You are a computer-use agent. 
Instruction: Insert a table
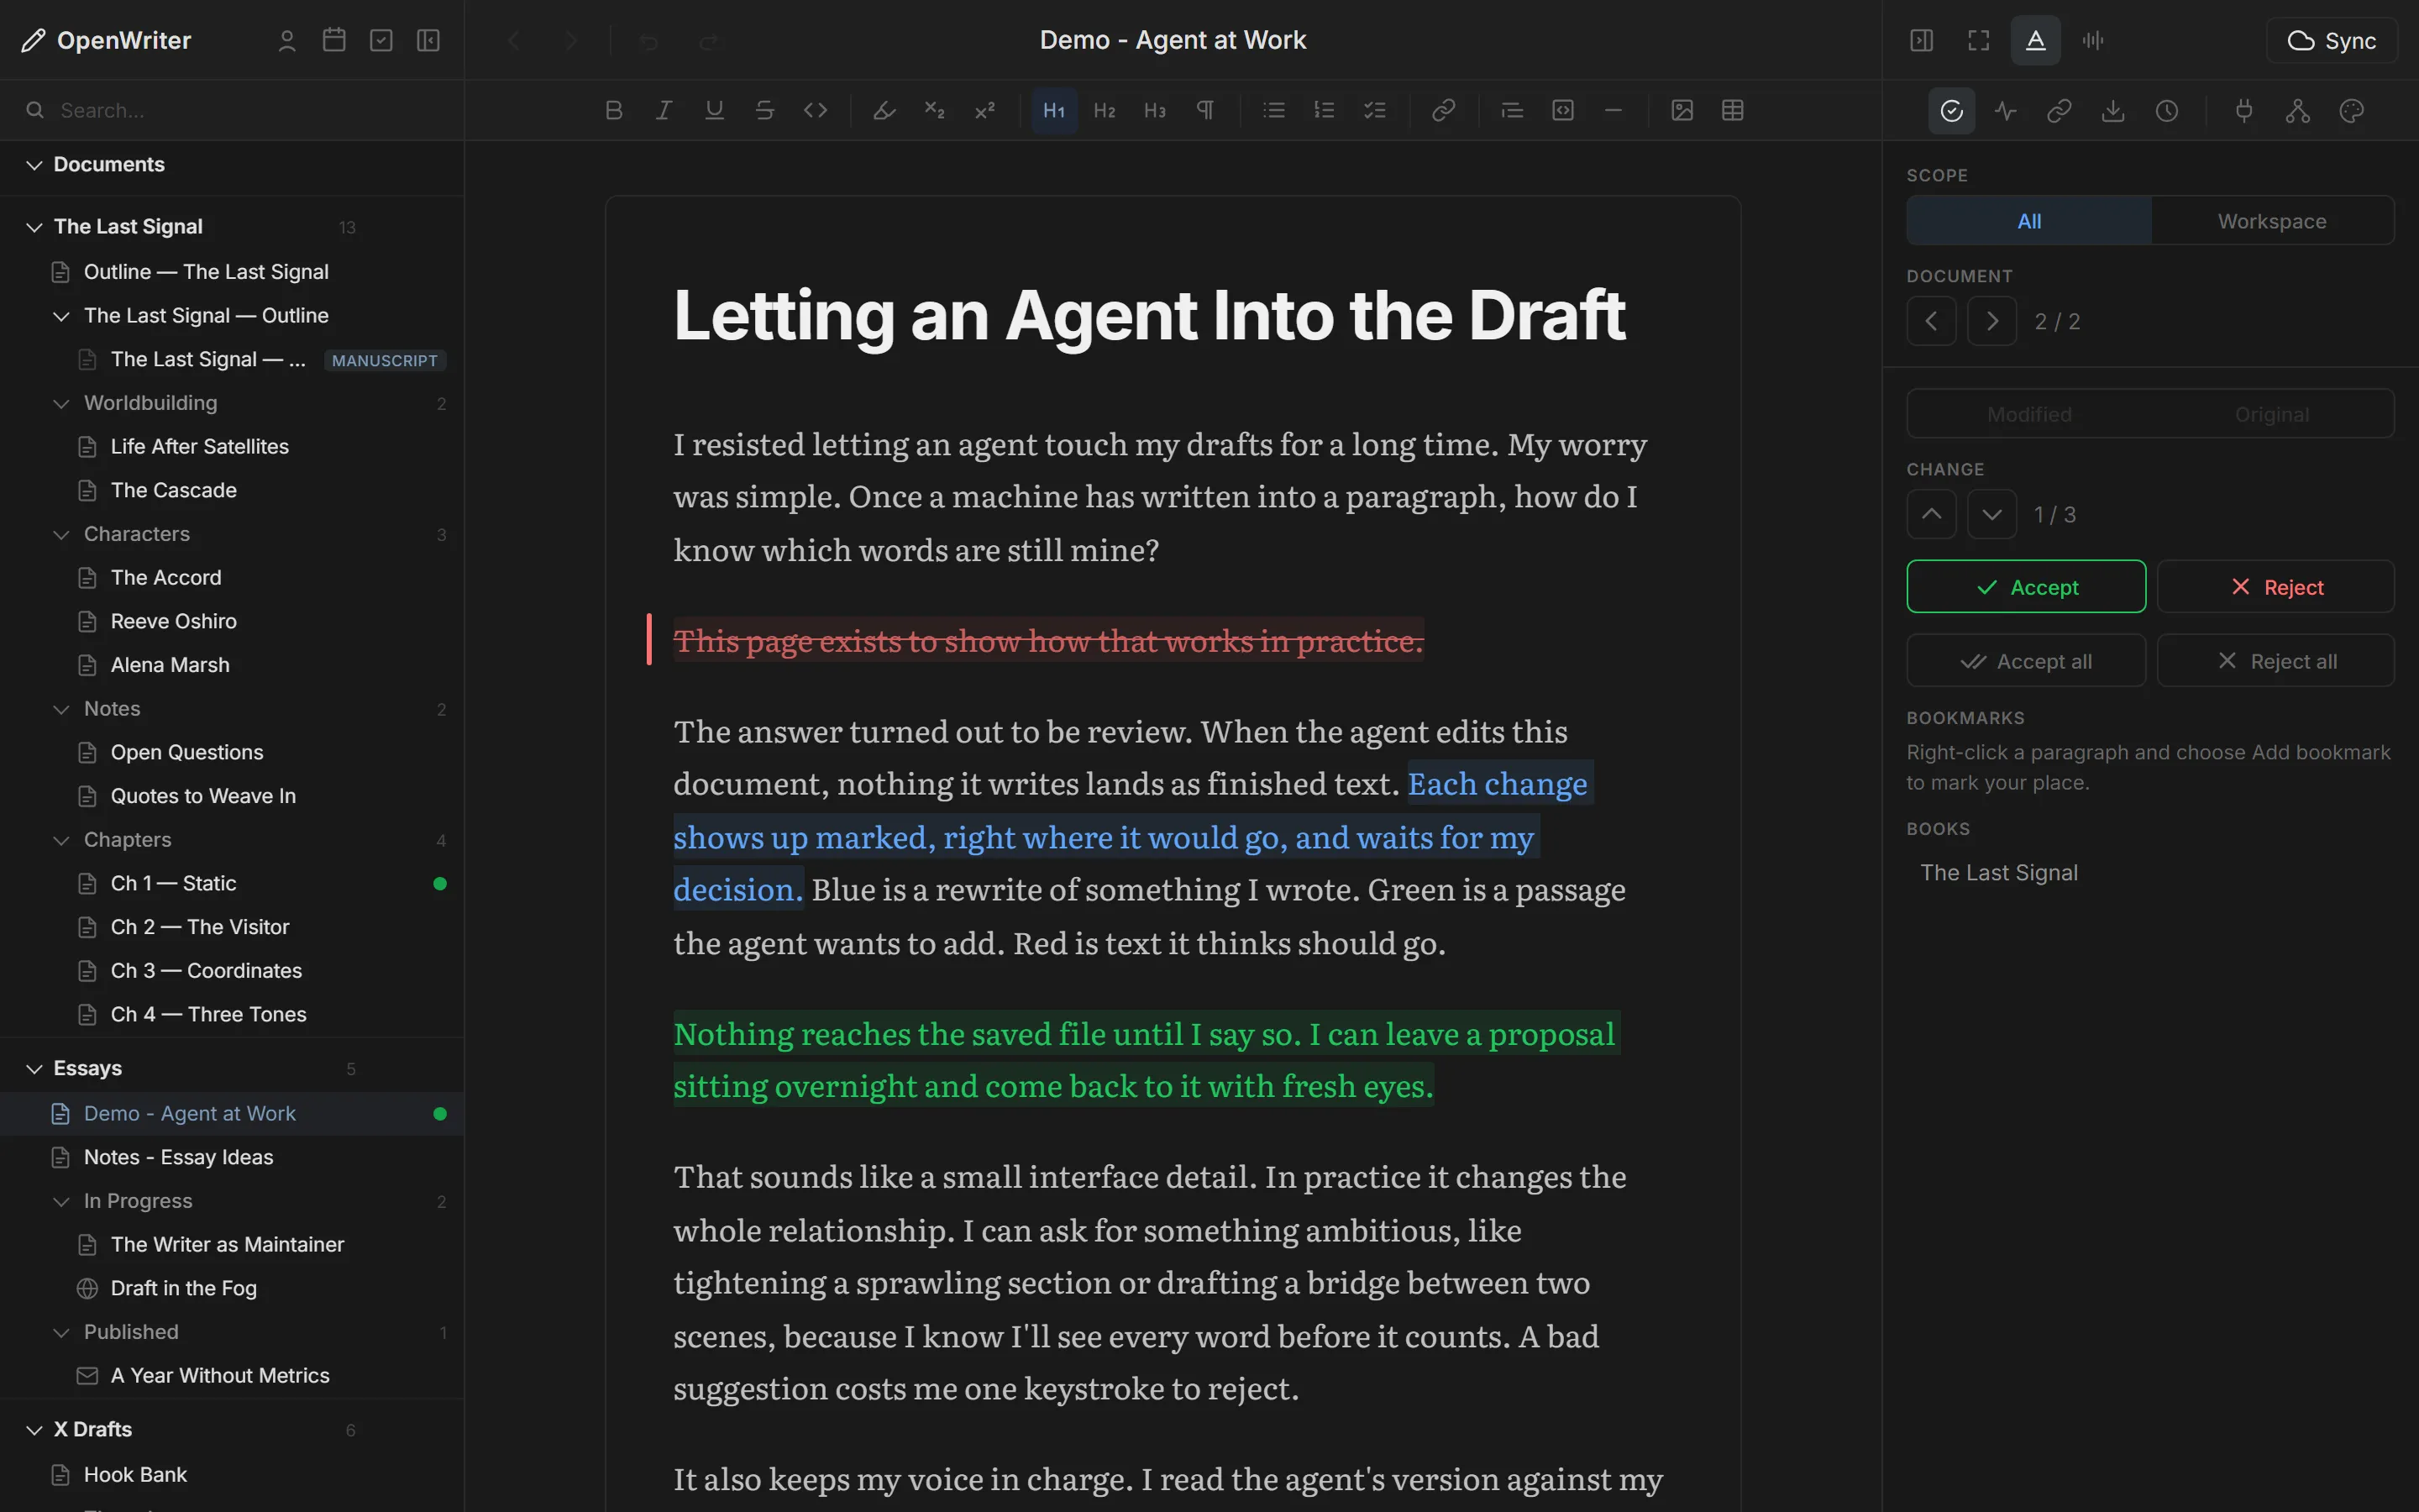(1732, 110)
